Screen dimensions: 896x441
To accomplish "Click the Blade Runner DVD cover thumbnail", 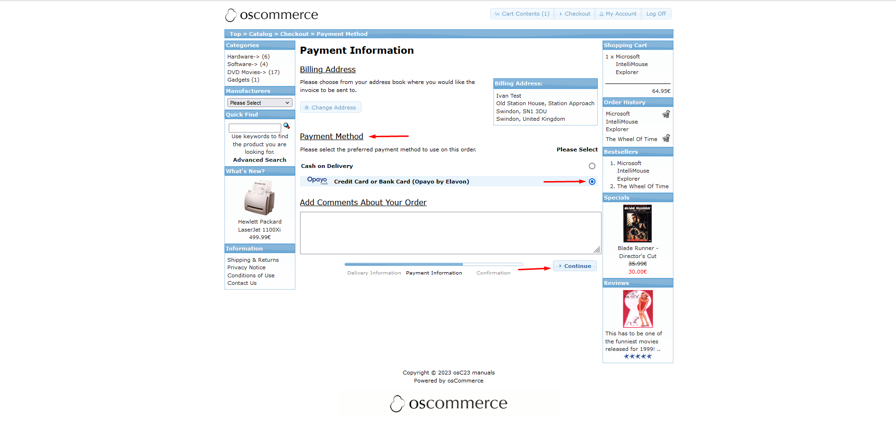I will 638,224.
